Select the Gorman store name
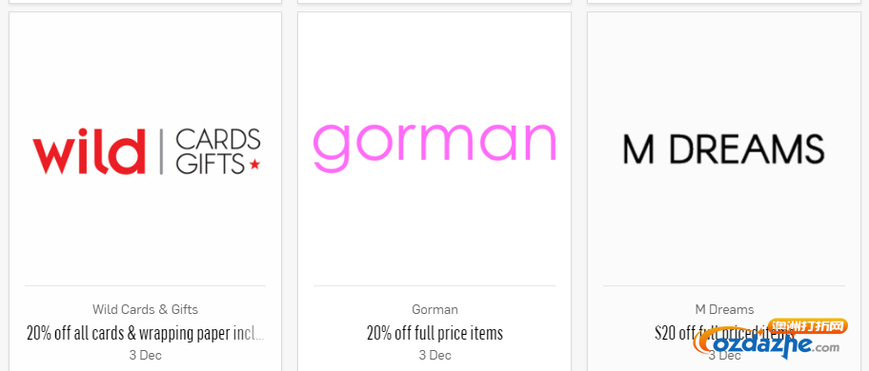 pos(435,309)
